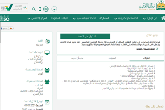Click the ذوي الأحتياجات الخاصة text

32,91
